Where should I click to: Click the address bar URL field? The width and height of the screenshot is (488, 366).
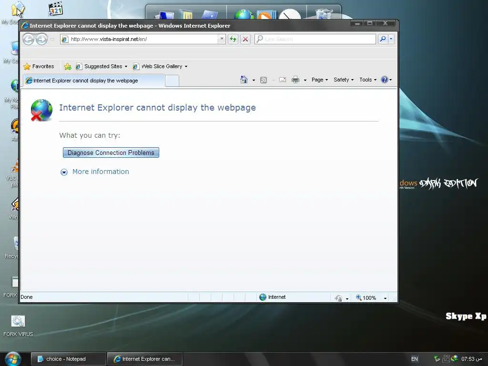pos(140,39)
